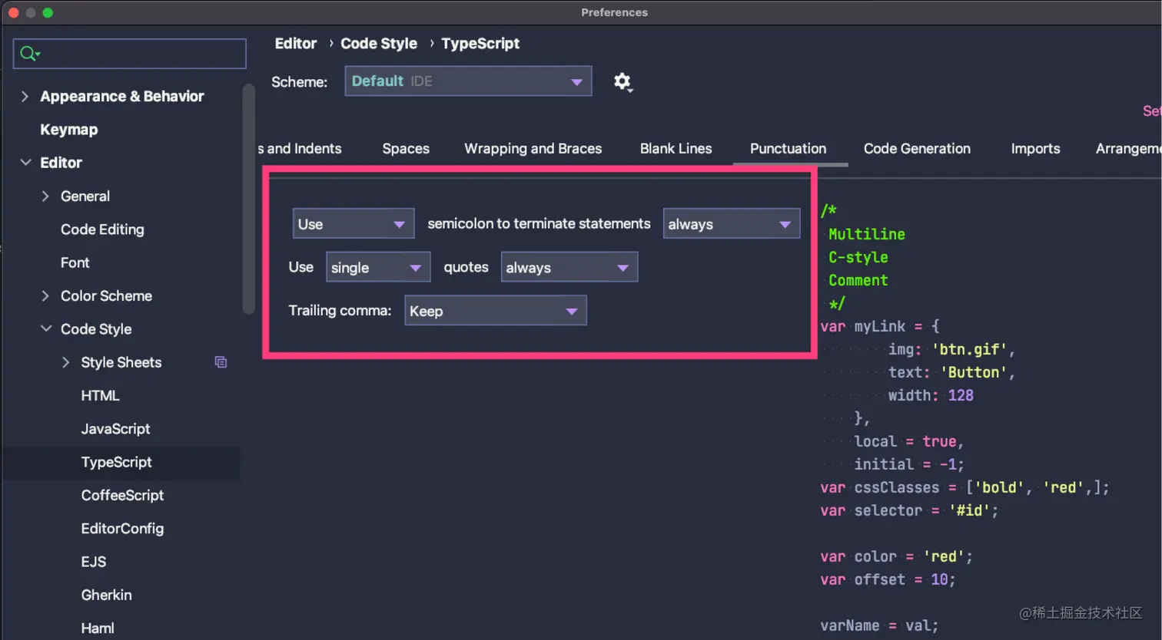The image size is (1162, 640).
Task: Switch to Wrapping and Braces tab
Action: click(533, 149)
